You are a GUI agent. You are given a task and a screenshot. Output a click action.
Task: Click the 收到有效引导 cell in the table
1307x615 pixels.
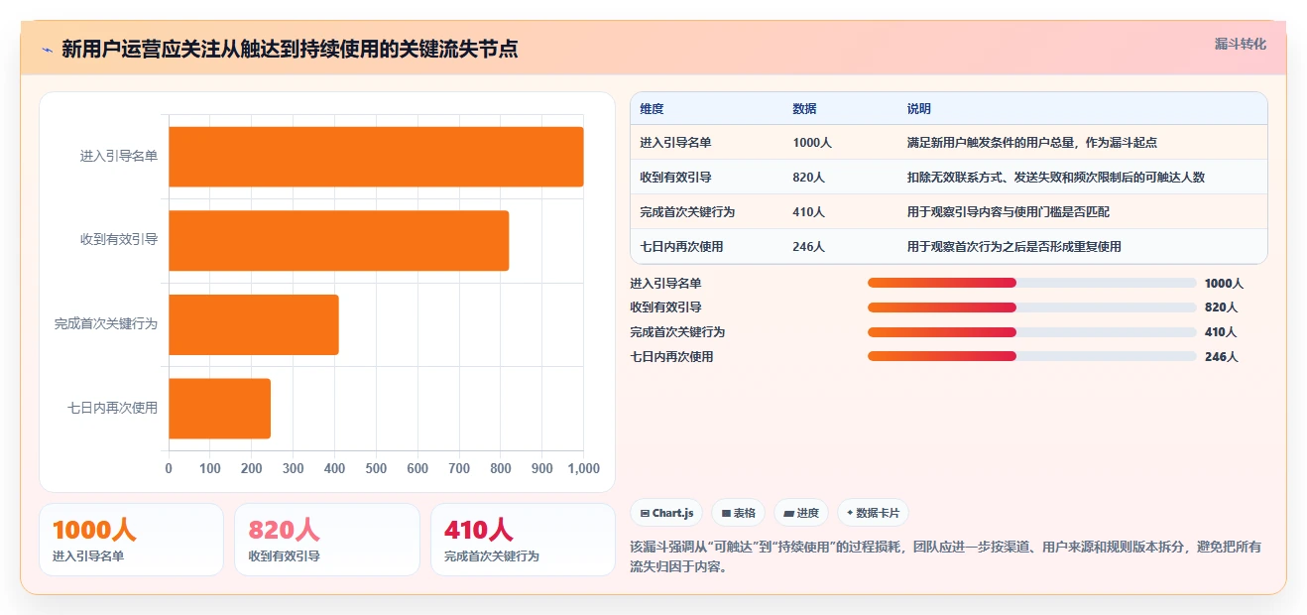675,178
